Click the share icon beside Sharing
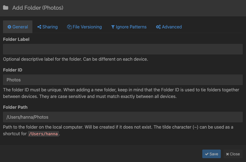 point(39,27)
